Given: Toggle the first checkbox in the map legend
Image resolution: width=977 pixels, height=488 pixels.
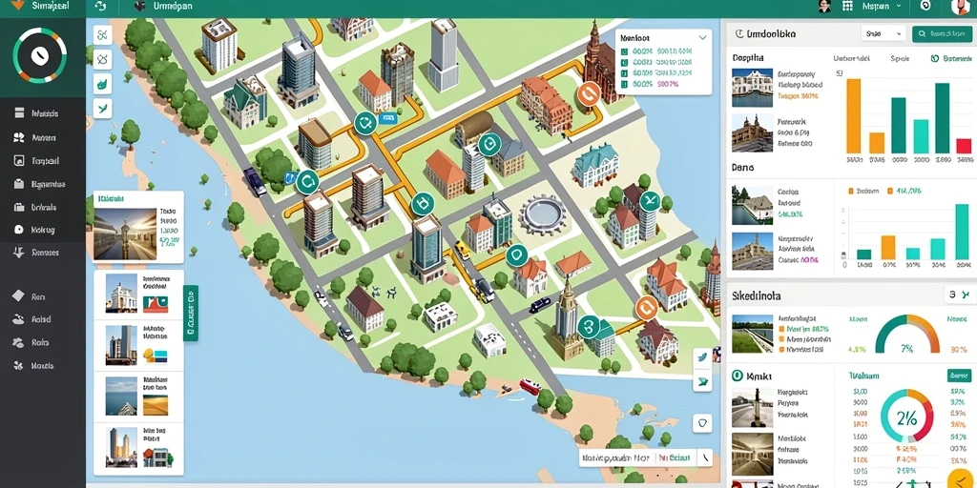Looking at the screenshot, I should pyautogui.click(x=624, y=53).
